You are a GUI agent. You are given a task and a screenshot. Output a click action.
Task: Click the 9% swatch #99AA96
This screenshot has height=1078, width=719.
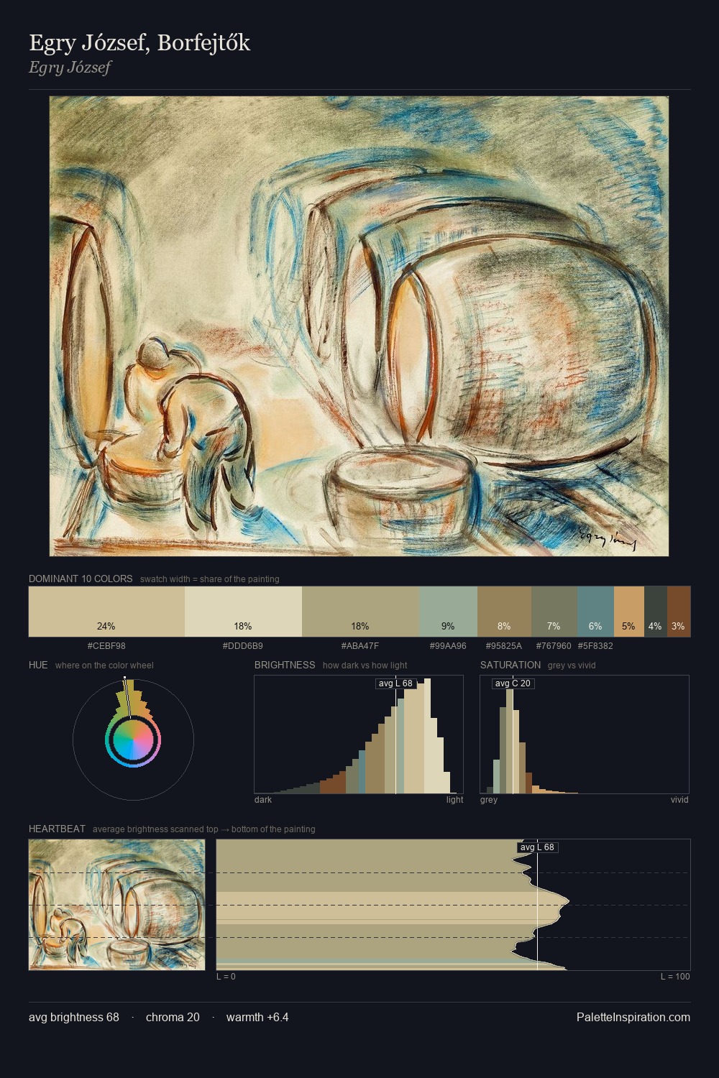(448, 612)
